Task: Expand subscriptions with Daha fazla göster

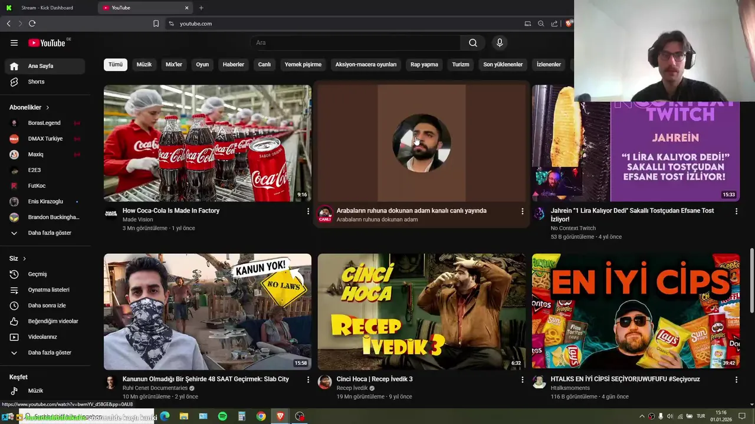Action: [45, 233]
